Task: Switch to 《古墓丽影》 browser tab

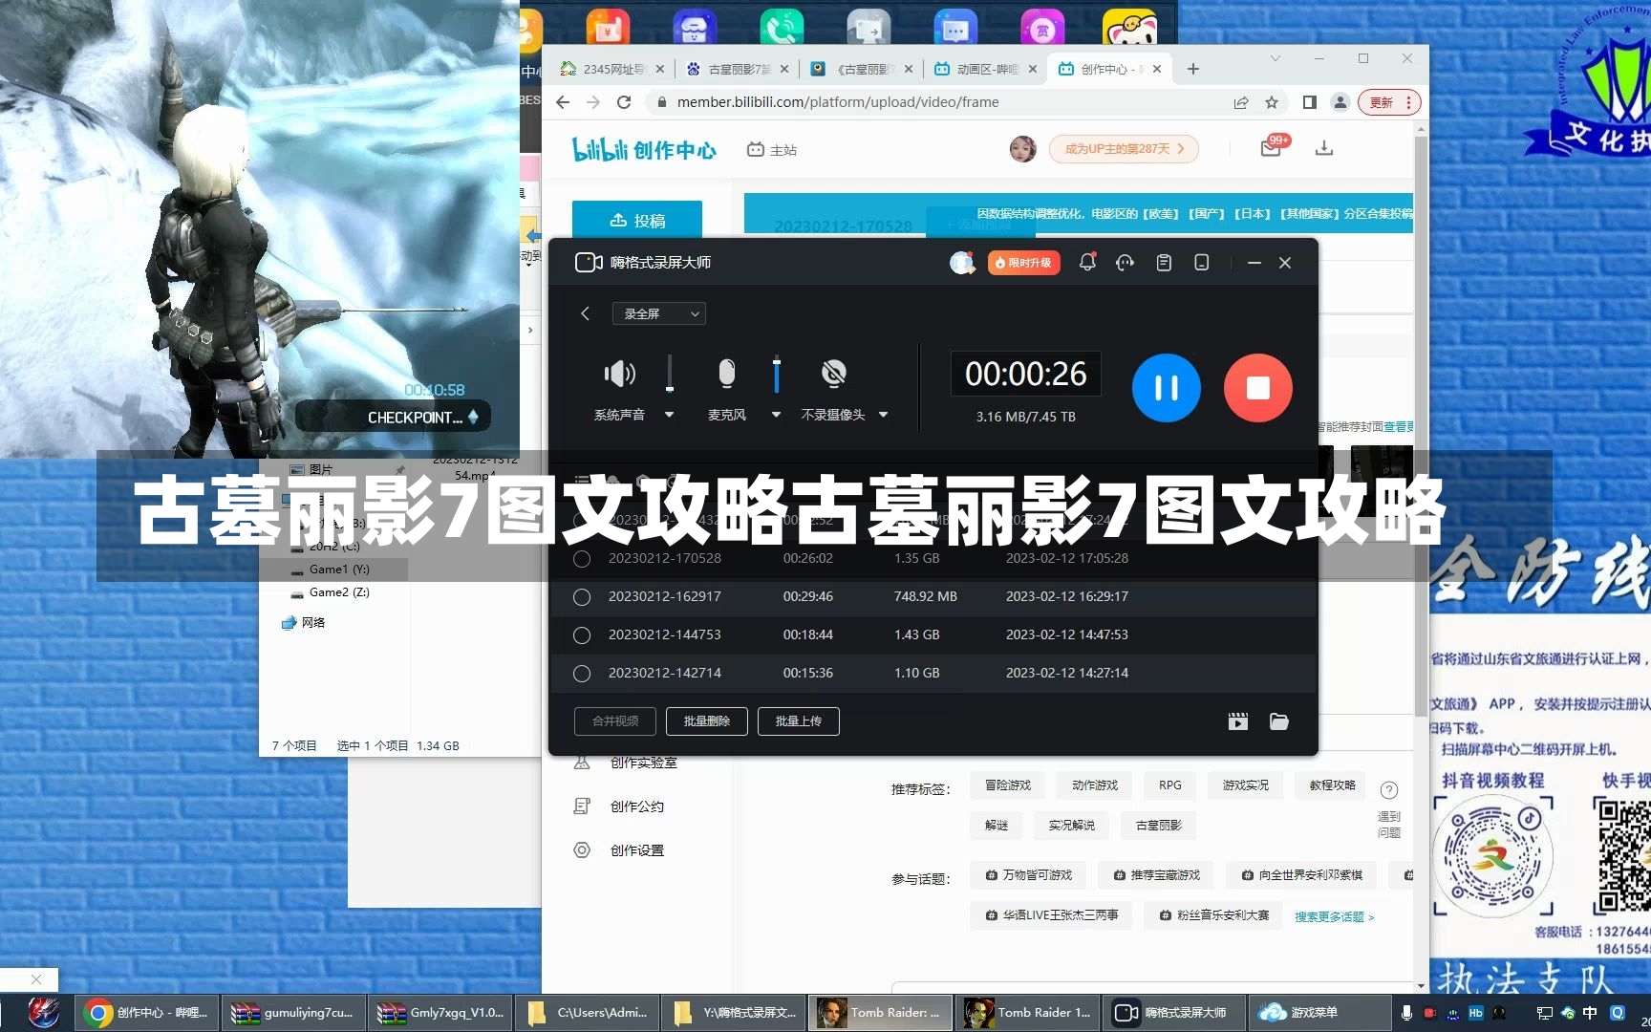Action: (862, 69)
